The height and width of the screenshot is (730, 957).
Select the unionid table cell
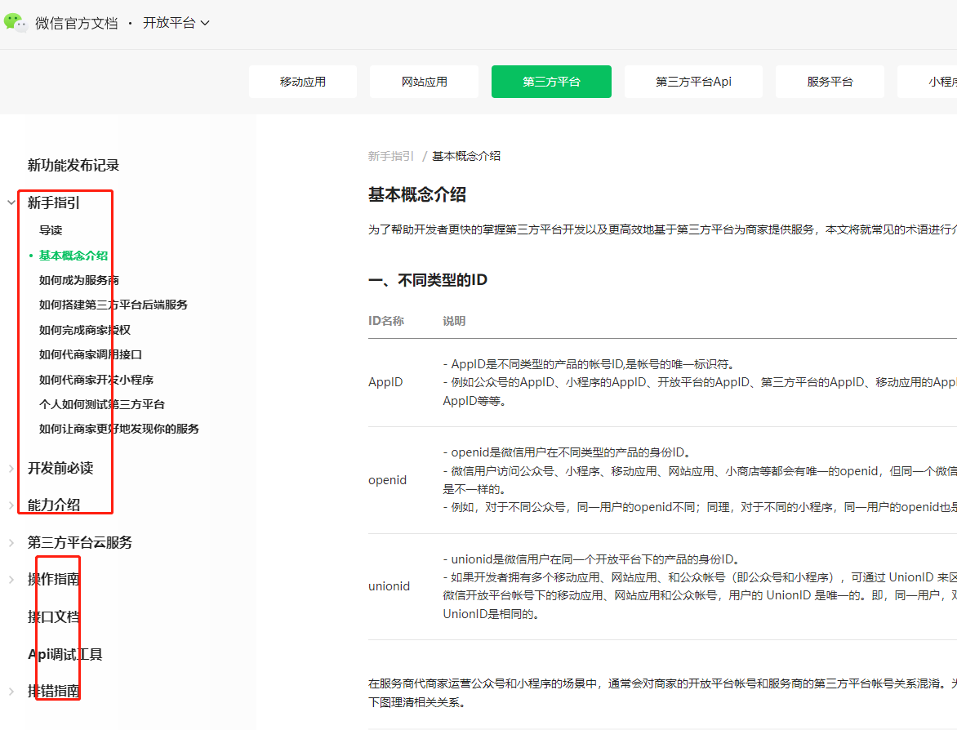tap(389, 586)
